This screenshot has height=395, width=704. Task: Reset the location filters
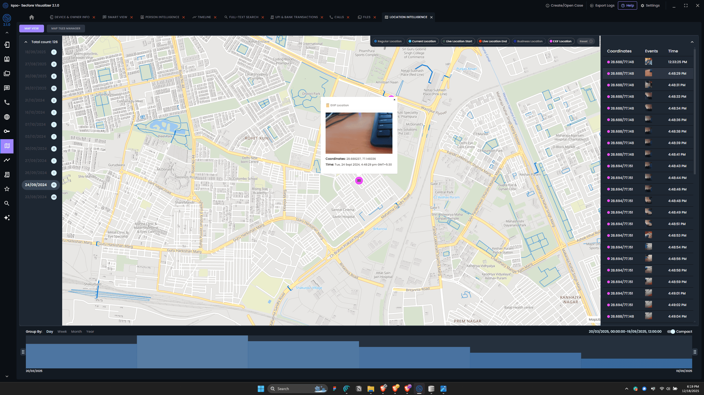coord(585,41)
